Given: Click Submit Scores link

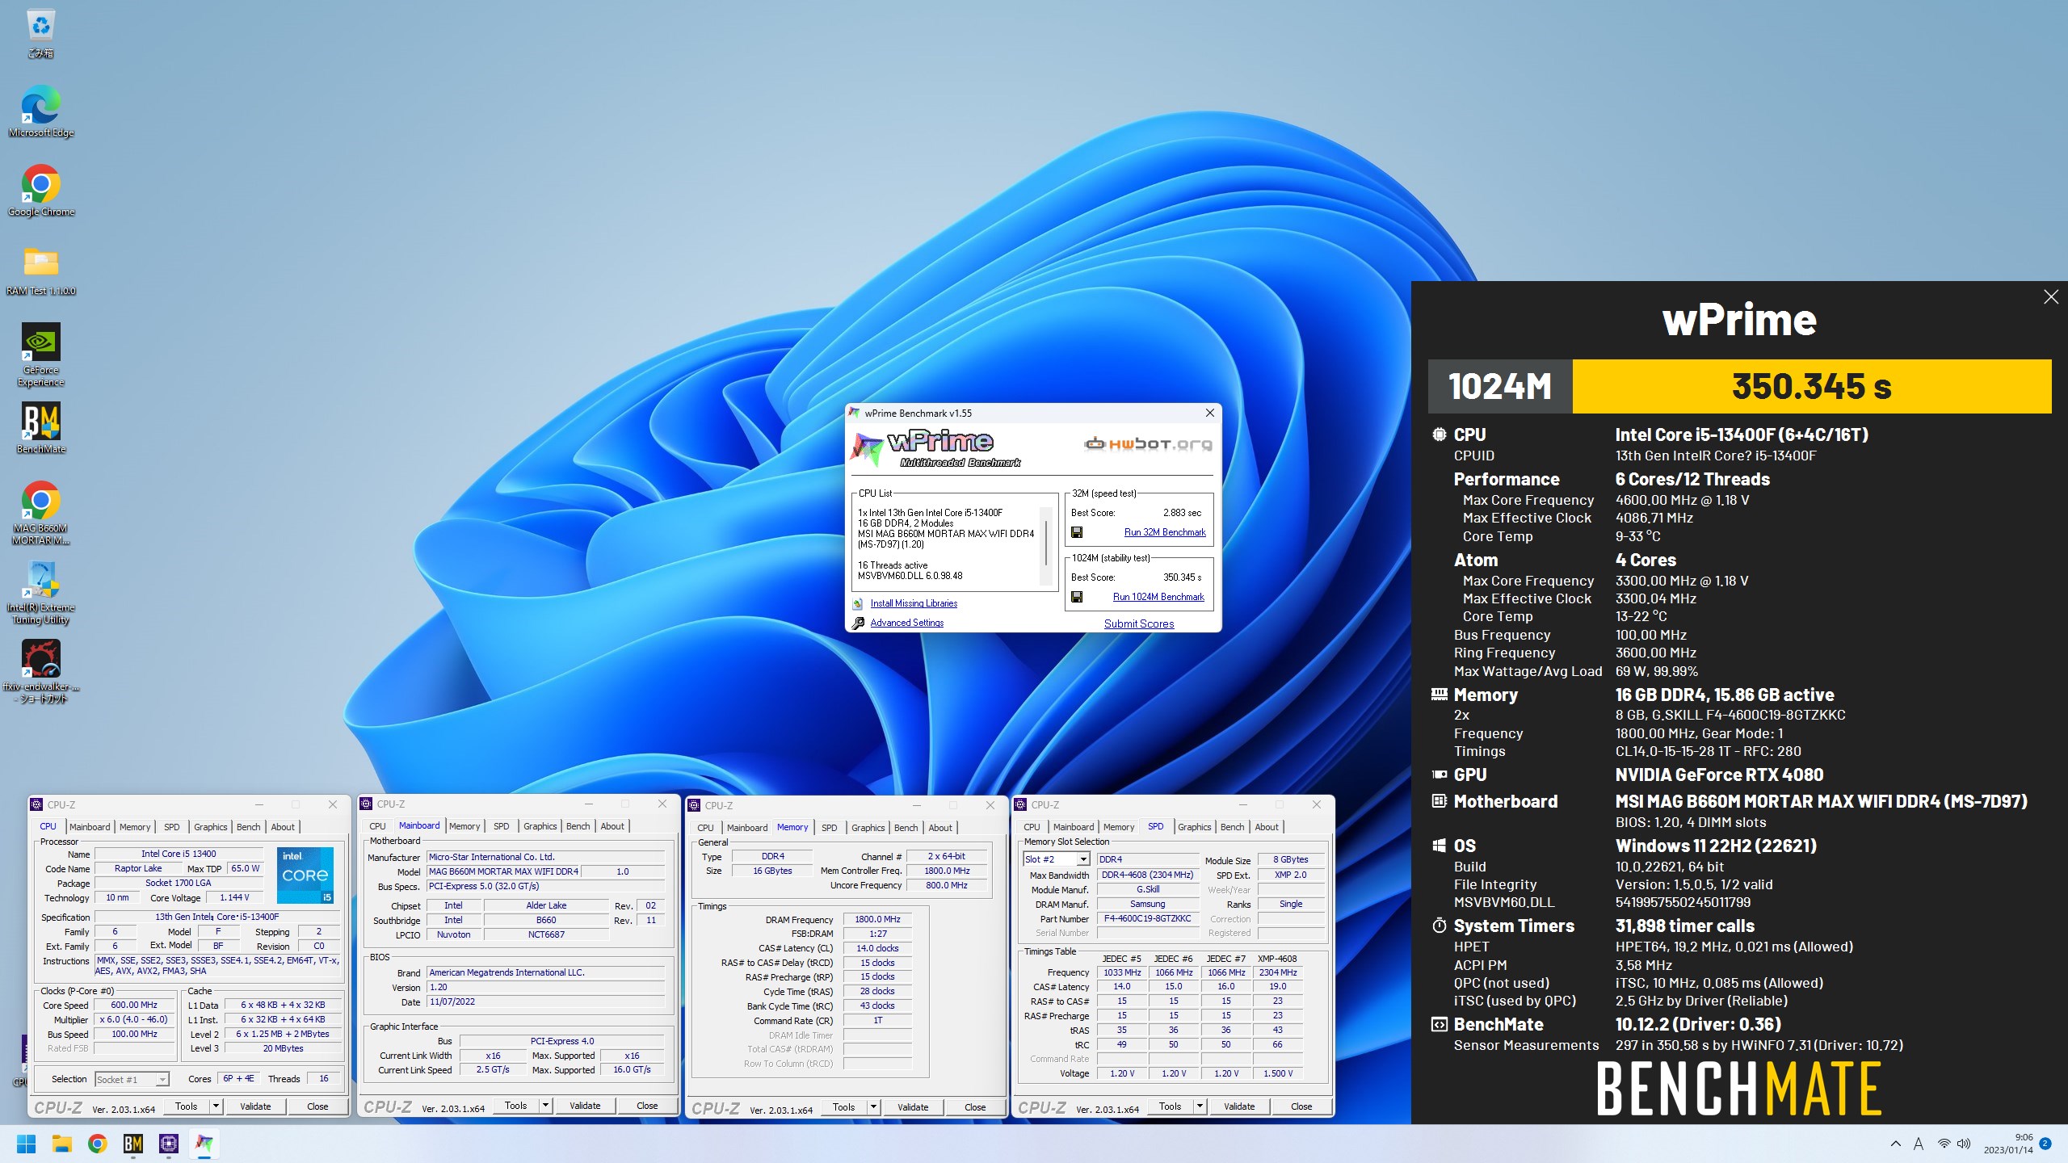Looking at the screenshot, I should click(x=1139, y=623).
